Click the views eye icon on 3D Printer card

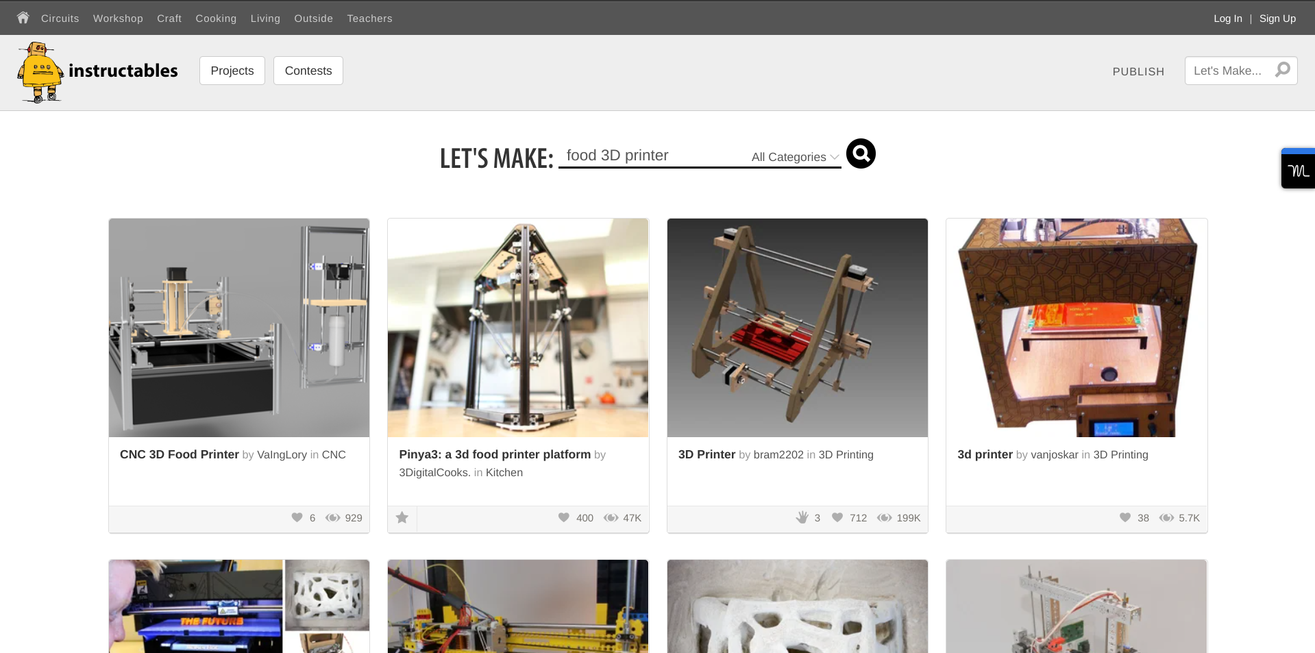tap(885, 518)
